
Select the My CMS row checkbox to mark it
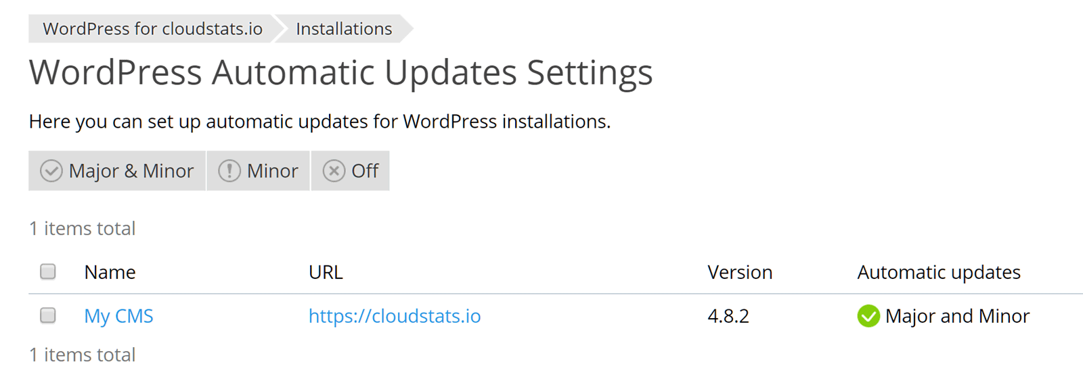47,315
